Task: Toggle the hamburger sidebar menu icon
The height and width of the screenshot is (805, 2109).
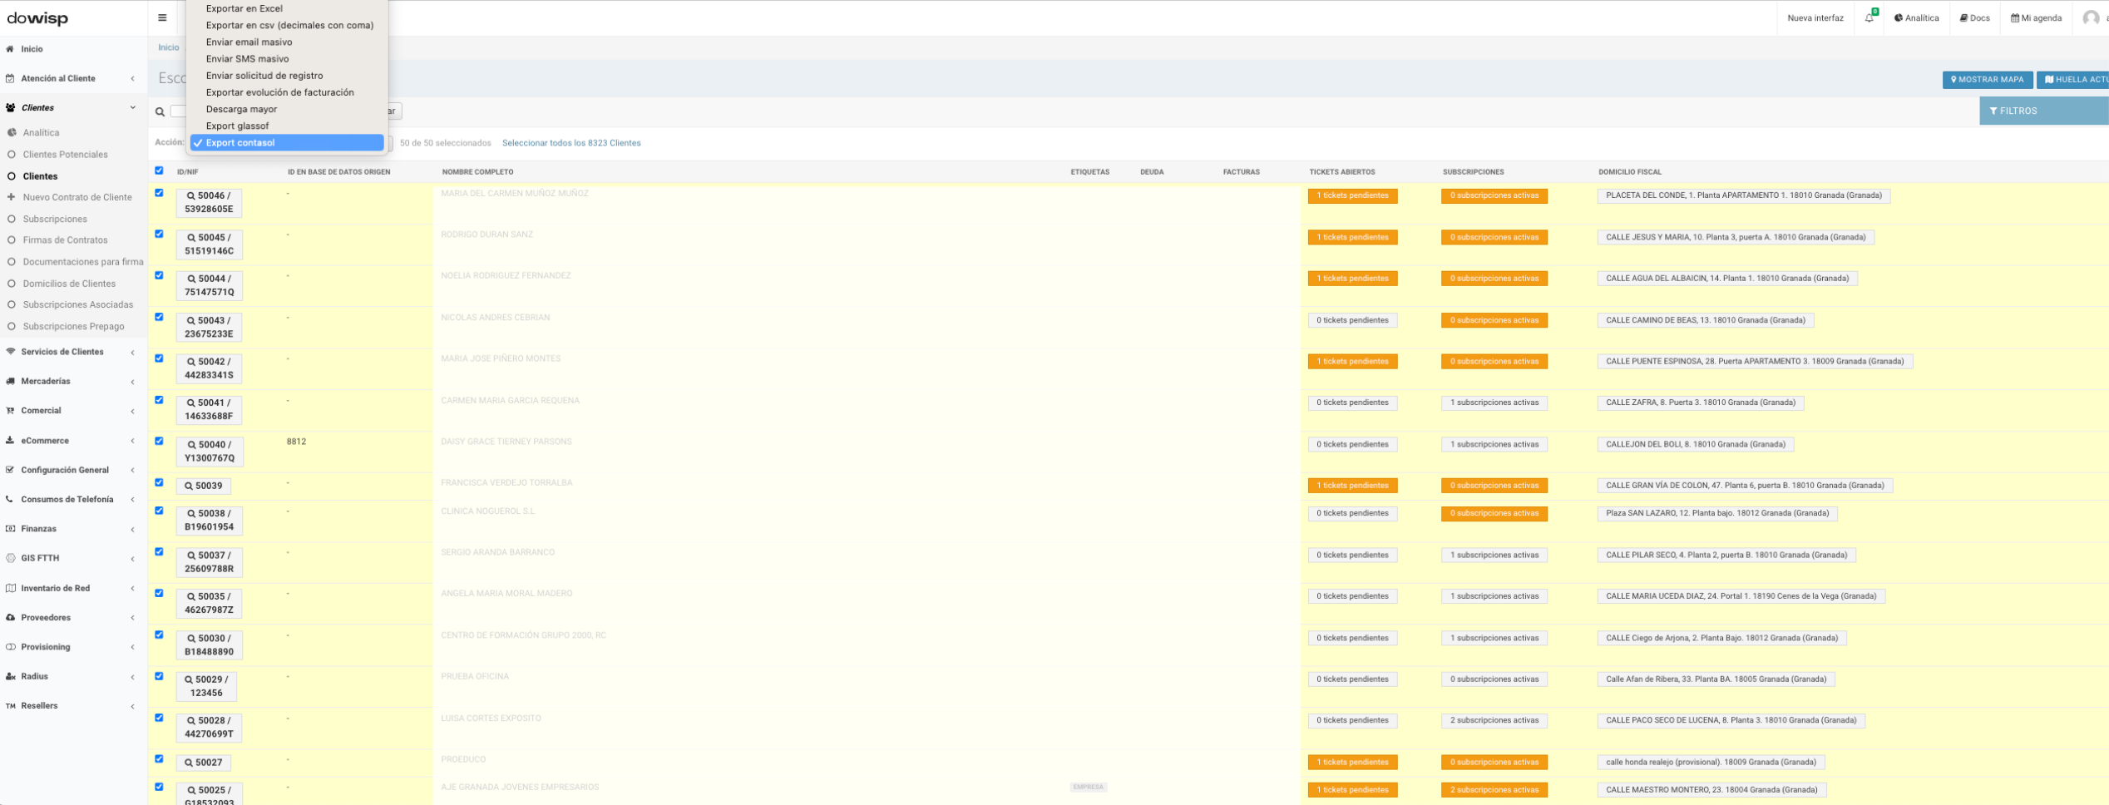Action: click(162, 17)
